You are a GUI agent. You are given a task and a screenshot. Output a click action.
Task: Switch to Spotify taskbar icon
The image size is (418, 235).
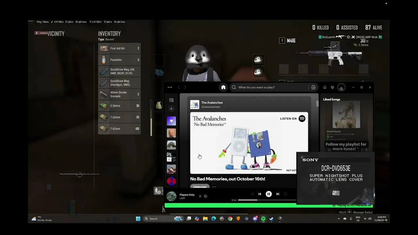[263, 219]
